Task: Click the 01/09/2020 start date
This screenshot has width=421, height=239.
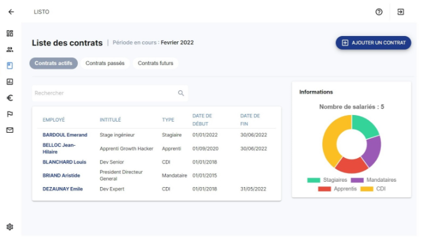Action: coord(205,149)
